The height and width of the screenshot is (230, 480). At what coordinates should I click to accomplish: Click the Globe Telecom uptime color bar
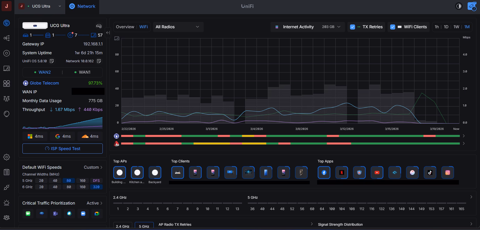pos(290,136)
